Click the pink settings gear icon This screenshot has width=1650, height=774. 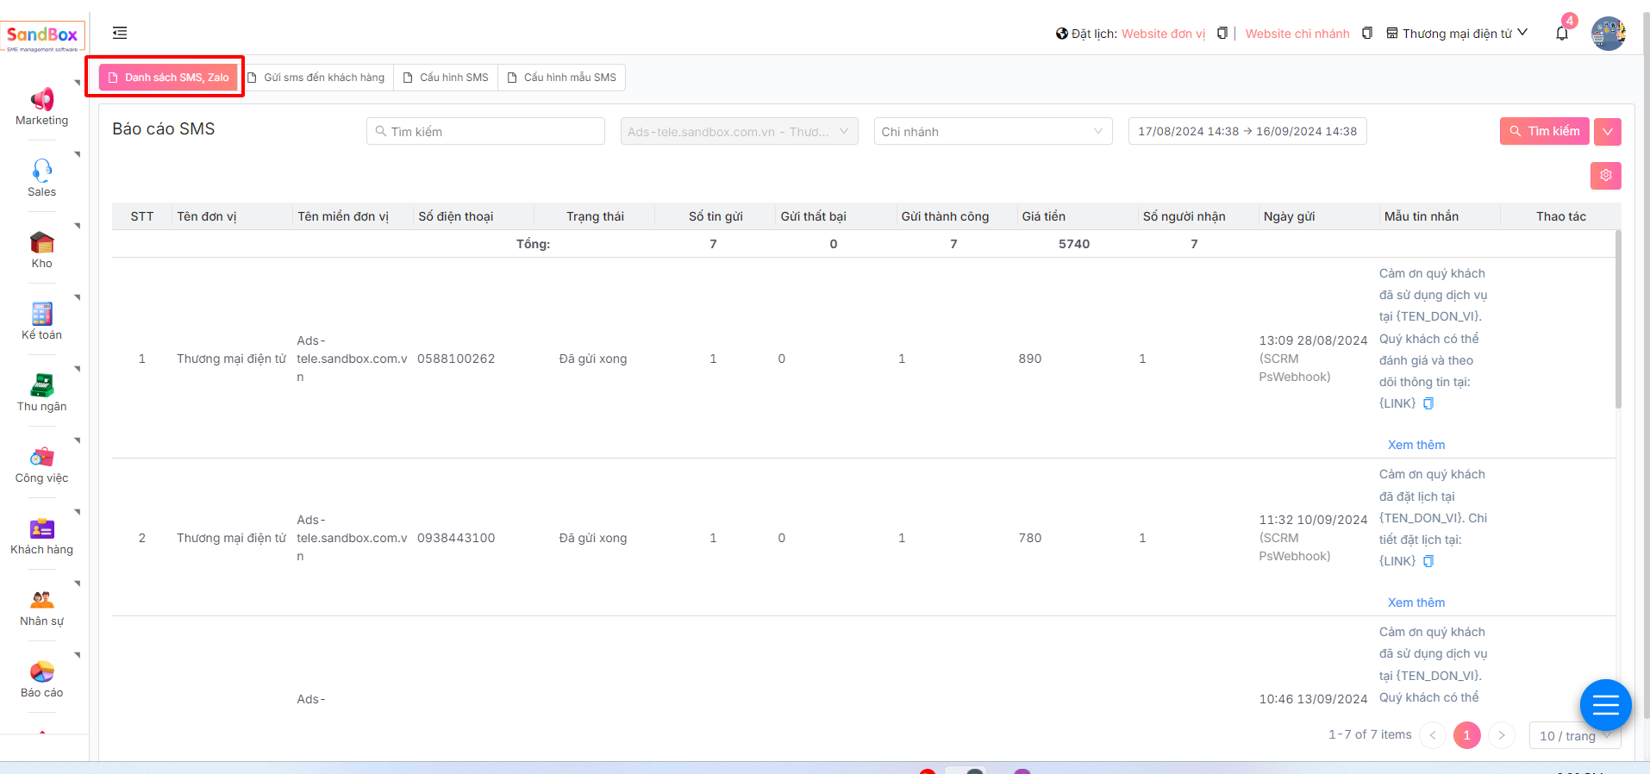click(1605, 176)
